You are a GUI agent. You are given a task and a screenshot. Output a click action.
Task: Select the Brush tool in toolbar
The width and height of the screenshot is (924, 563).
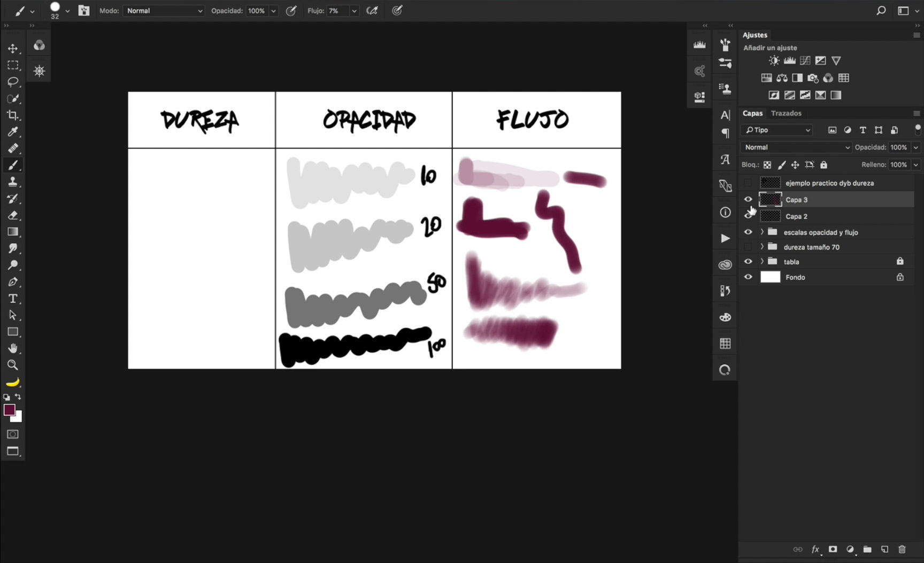[13, 165]
